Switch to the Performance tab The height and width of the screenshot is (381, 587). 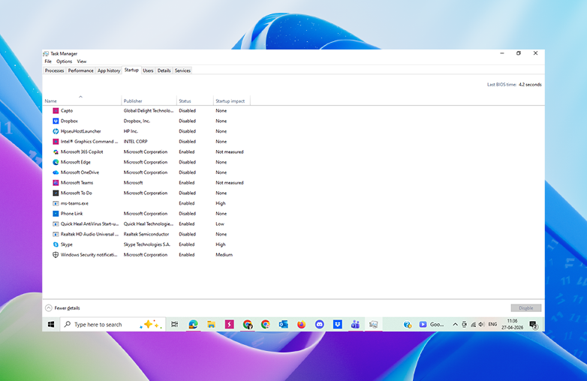80,70
